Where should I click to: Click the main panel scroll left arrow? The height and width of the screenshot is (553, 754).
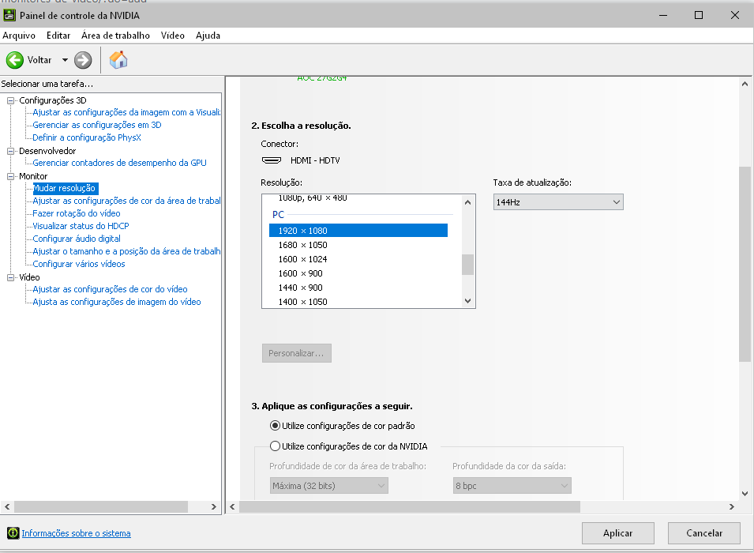[x=233, y=507]
